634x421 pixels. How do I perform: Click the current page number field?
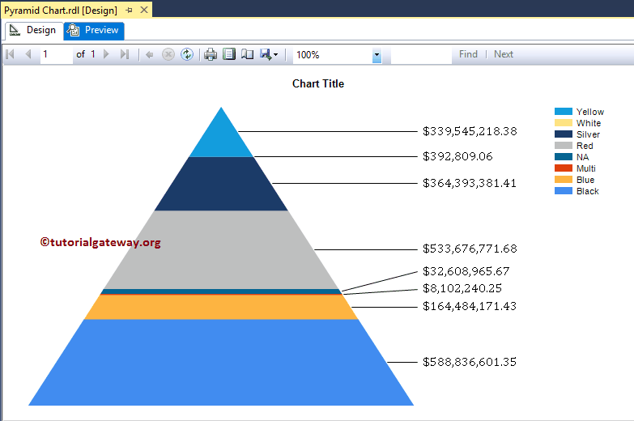[56, 54]
